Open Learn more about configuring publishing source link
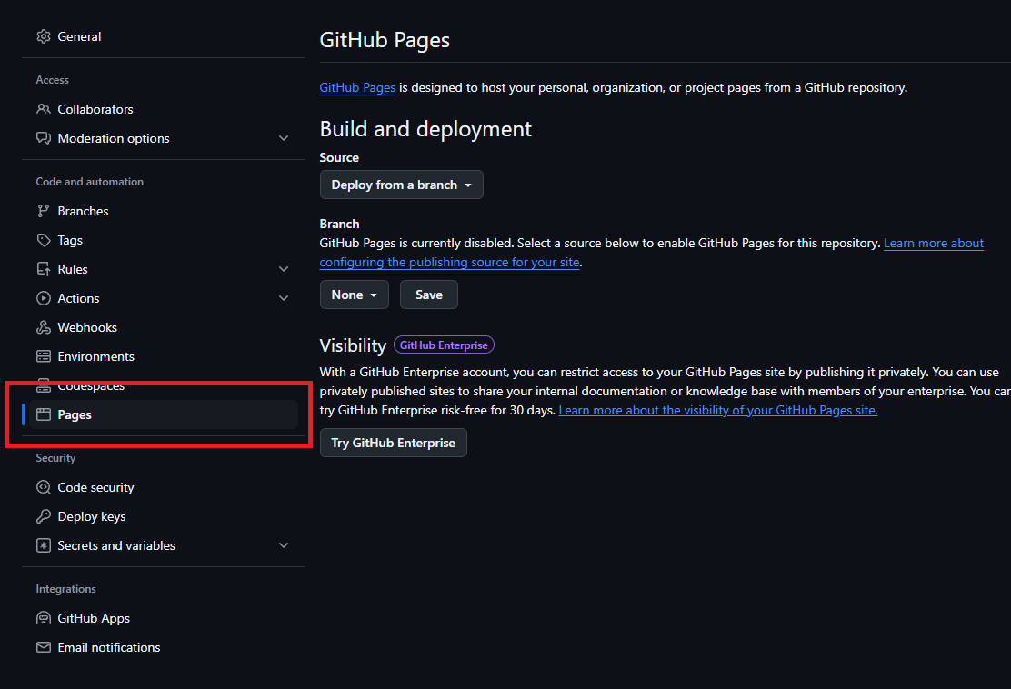This screenshot has width=1011, height=689. (651, 253)
